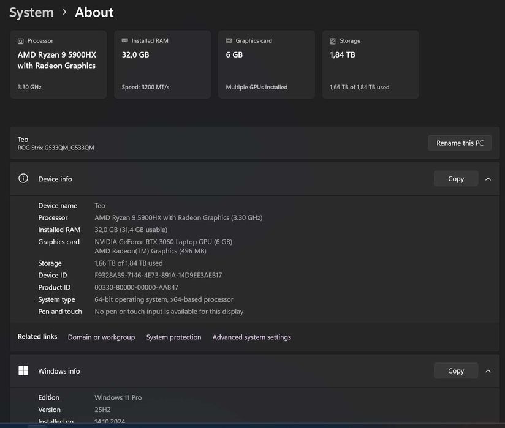Open the Storage summary card
The height and width of the screenshot is (428, 505).
(370, 64)
